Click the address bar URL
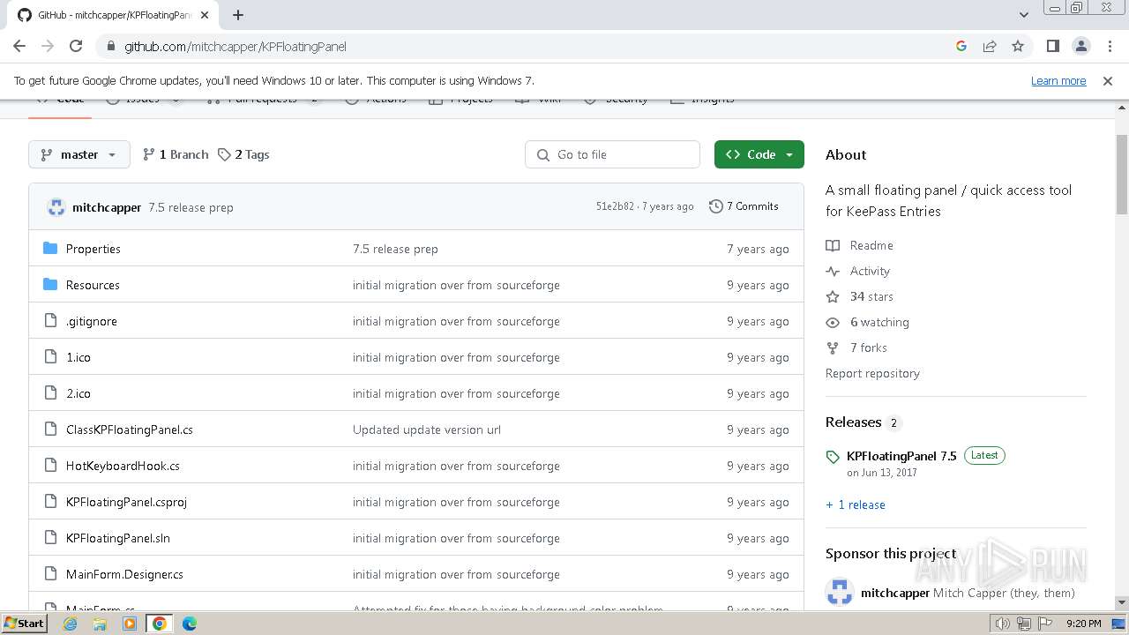Image resolution: width=1129 pixels, height=635 pixels. (236, 46)
